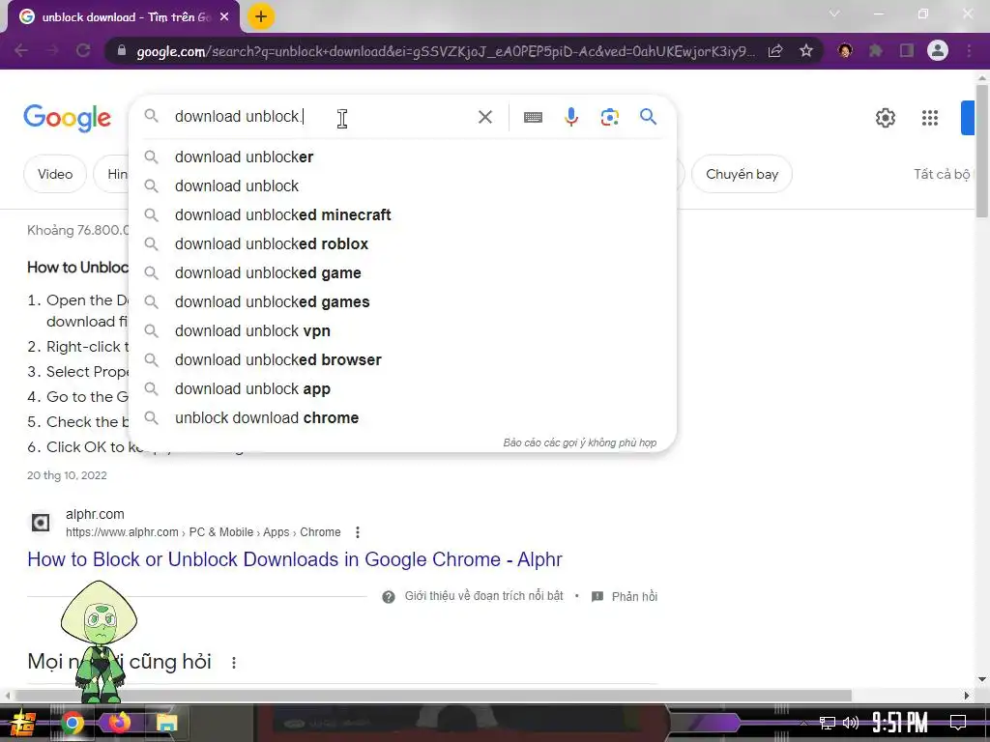Screen dimensions: 990x742
Task: Select suggestion download unblocker
Action: point(402,157)
